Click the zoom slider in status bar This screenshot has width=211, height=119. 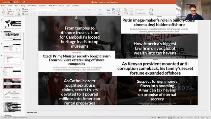click(192, 118)
